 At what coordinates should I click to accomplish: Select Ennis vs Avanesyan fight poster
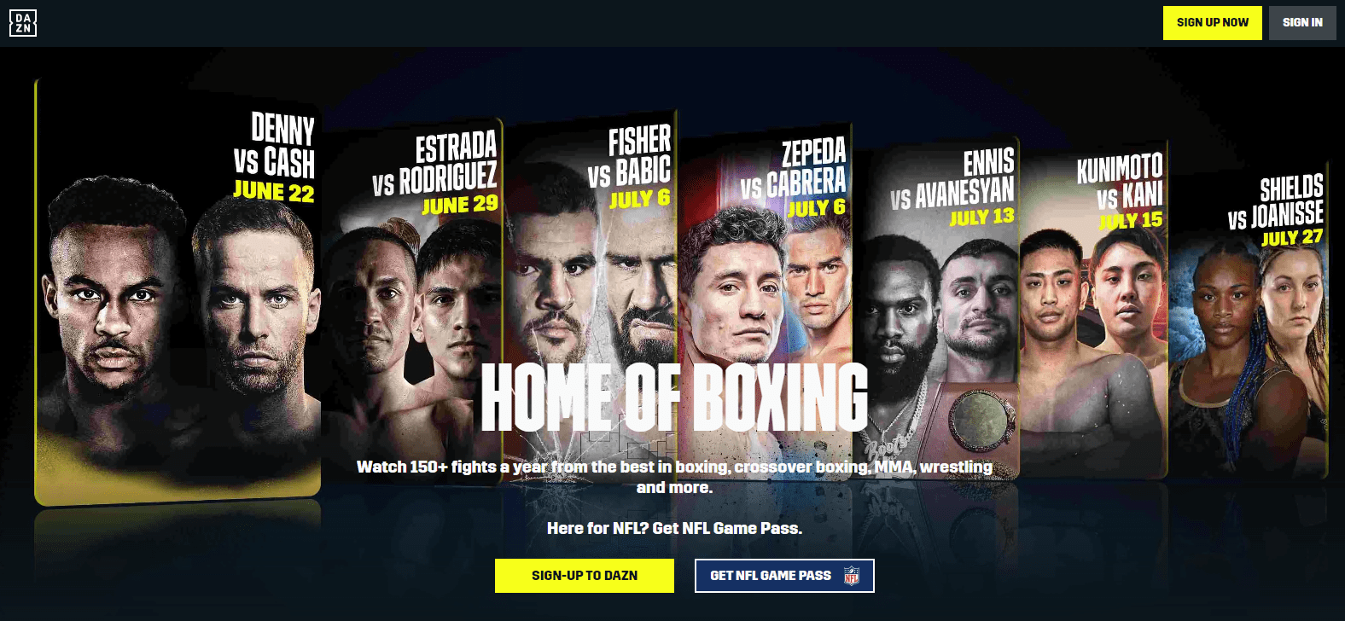pos(936,307)
